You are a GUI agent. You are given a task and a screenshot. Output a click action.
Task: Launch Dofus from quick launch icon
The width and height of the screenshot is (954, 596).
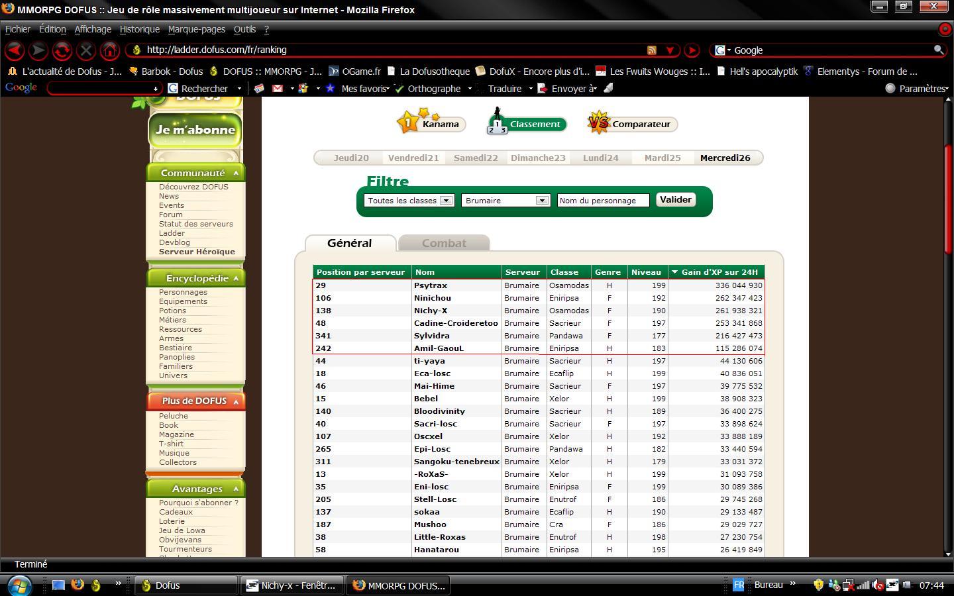(x=96, y=585)
